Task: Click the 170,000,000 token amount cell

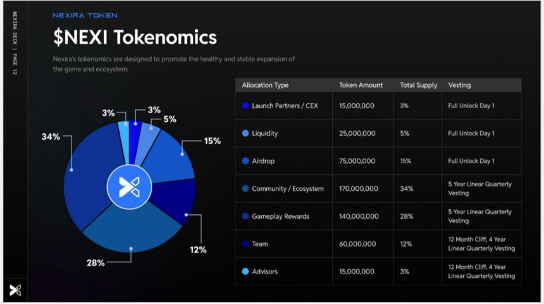Action: 359,188
